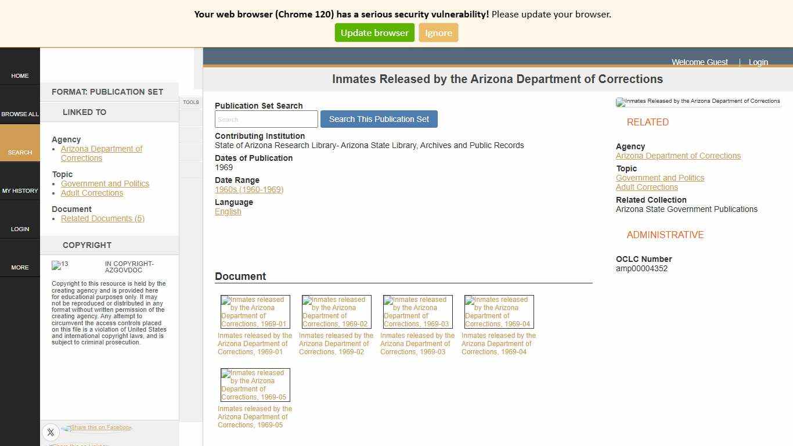Click the IN COPYRIGHT-AZGOVDOC badge
Screen dimensions: 793x446
[60, 265]
